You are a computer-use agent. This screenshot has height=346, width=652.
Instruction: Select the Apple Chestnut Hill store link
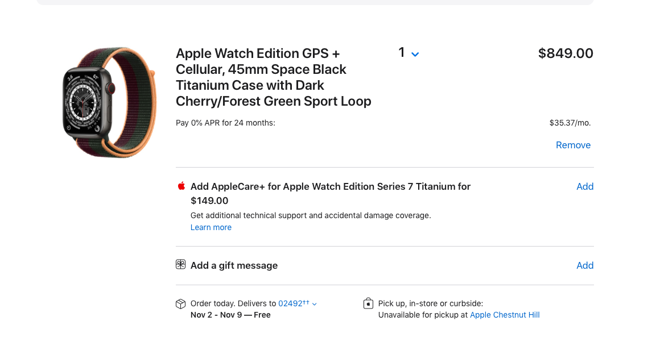[505, 315]
